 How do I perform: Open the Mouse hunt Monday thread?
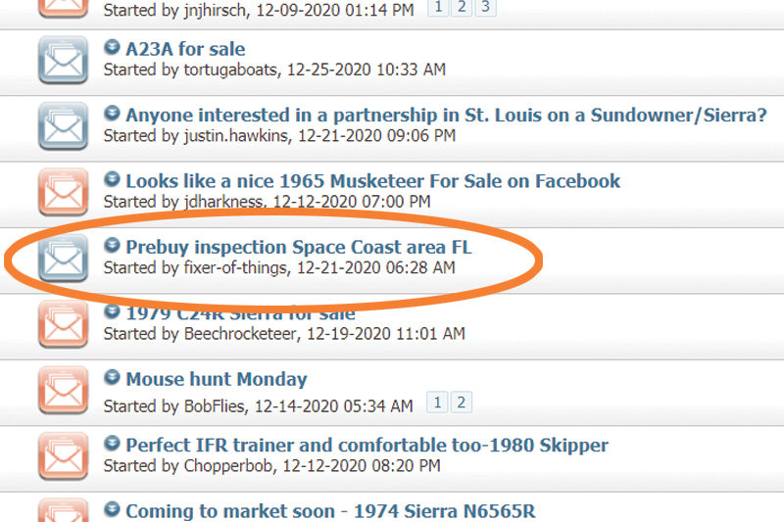(x=217, y=379)
